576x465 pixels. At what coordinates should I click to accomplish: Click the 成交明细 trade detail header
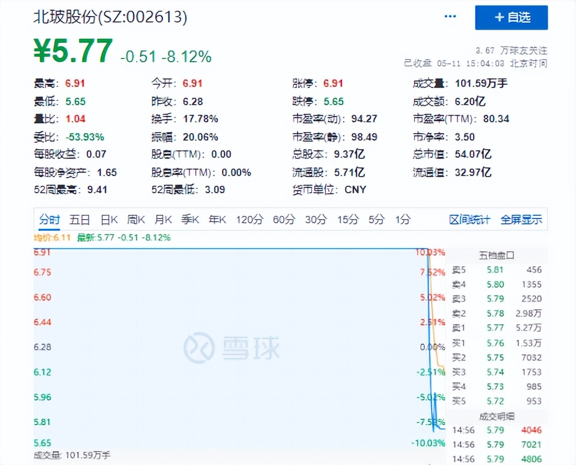pos(496,417)
